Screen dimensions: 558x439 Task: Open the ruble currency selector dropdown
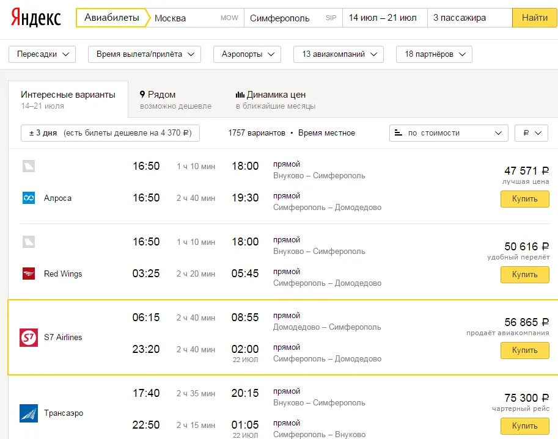tap(531, 133)
